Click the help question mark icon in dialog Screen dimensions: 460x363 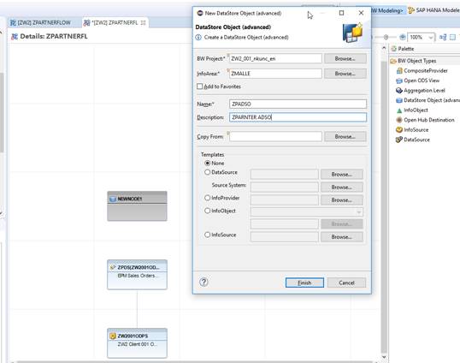[203, 282]
